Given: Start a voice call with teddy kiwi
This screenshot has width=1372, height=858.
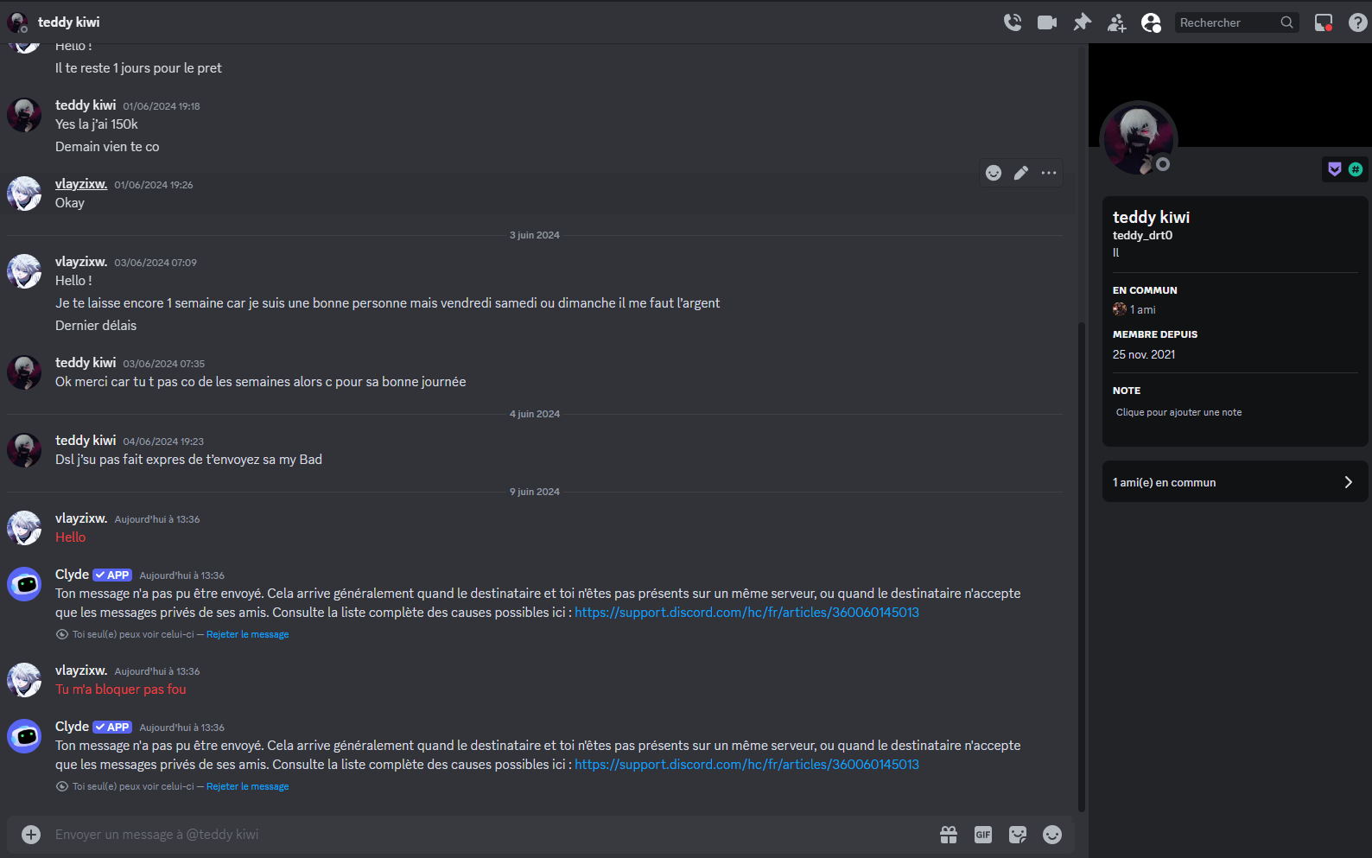Looking at the screenshot, I should [1013, 22].
